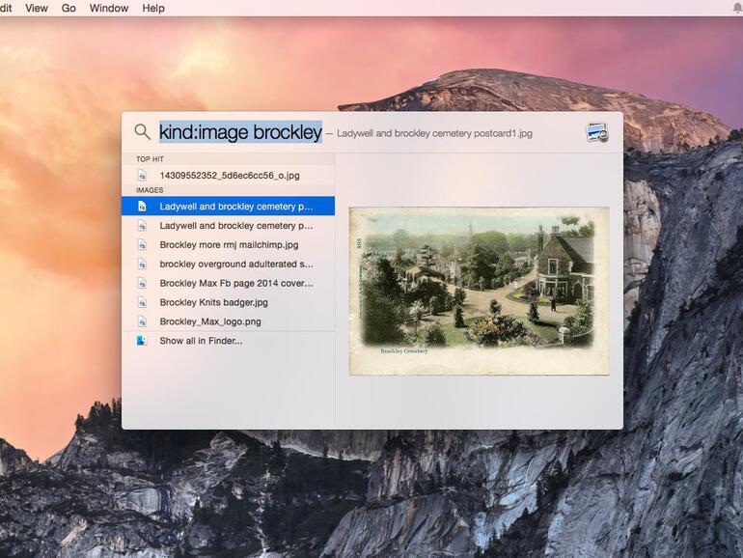The height and width of the screenshot is (558, 743).
Task: Open the View menu
Action: point(37,8)
